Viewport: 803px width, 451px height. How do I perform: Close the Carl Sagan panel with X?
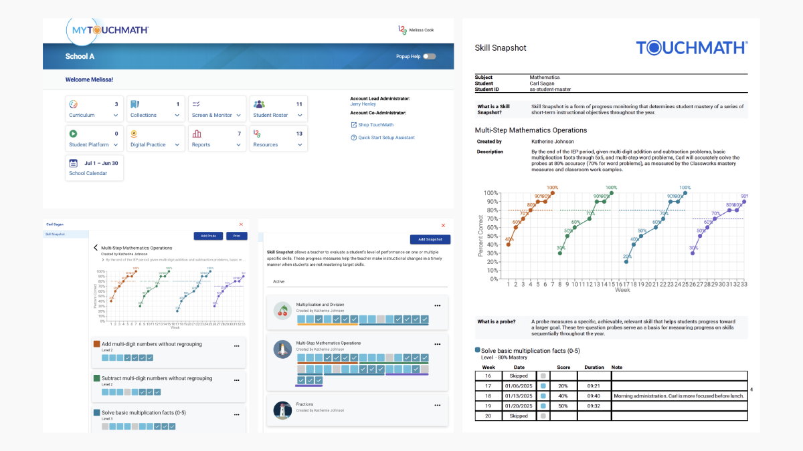[242, 224]
